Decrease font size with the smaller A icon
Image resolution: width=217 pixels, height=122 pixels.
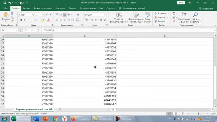(x=51, y=15)
